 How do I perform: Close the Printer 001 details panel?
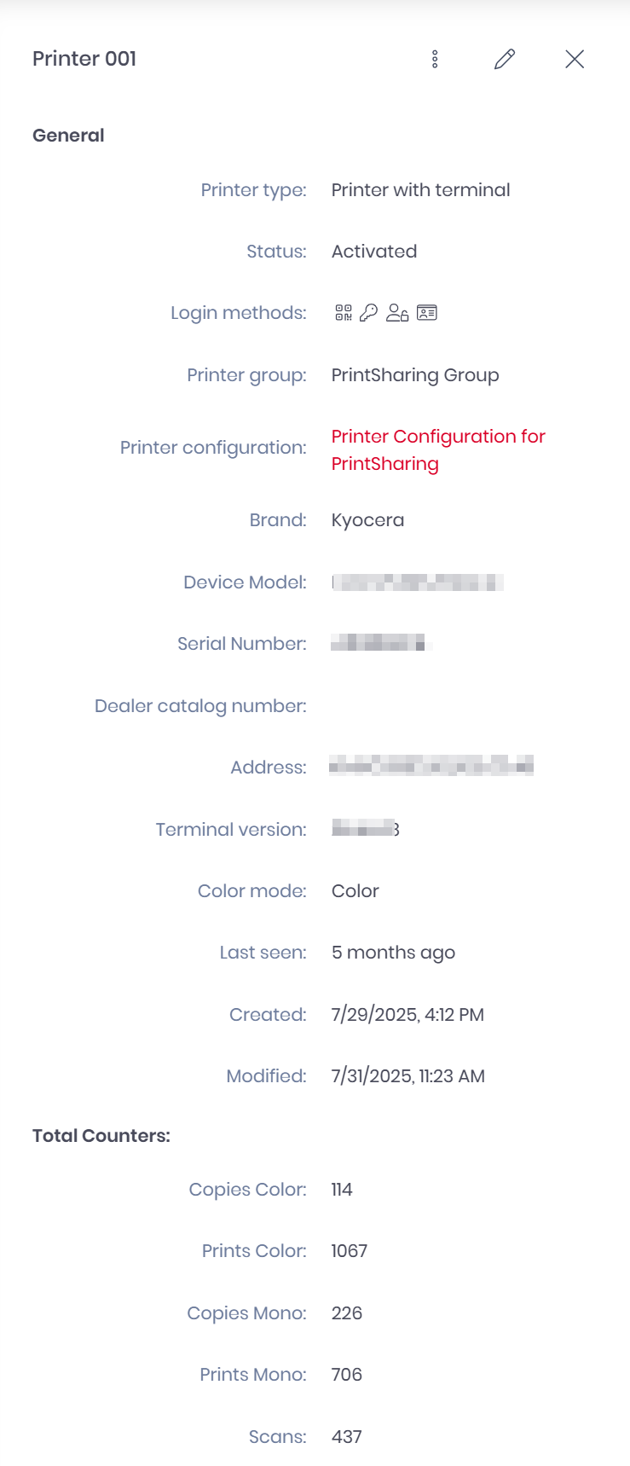pos(575,59)
